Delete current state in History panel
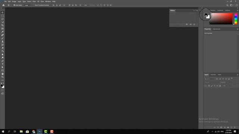Image resolution: width=239 pixels, height=134 pixels. pyautogui.click(x=194, y=24)
